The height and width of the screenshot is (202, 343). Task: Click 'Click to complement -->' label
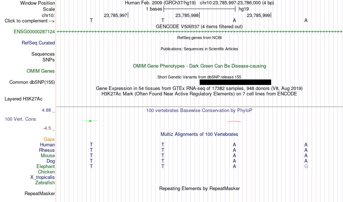30,21
